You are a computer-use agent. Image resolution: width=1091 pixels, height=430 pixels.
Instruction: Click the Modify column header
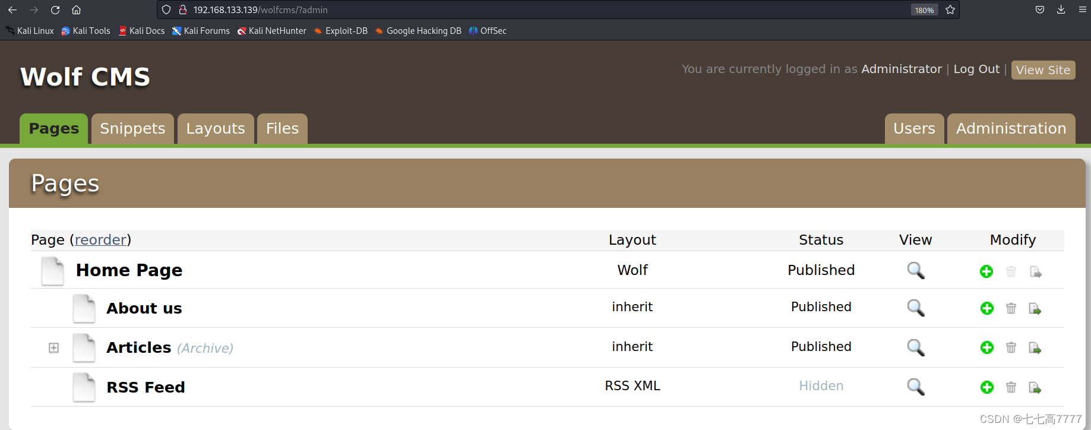(x=1013, y=240)
